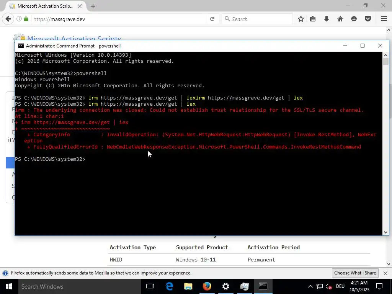Close the Microsoft Activation Scripts tab

[x=80, y=6]
